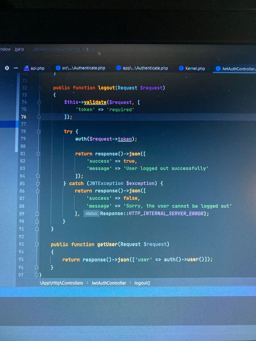This screenshot has height=341, width=256.
Task: Click the try keyword on line 78
Action: (x=68, y=132)
